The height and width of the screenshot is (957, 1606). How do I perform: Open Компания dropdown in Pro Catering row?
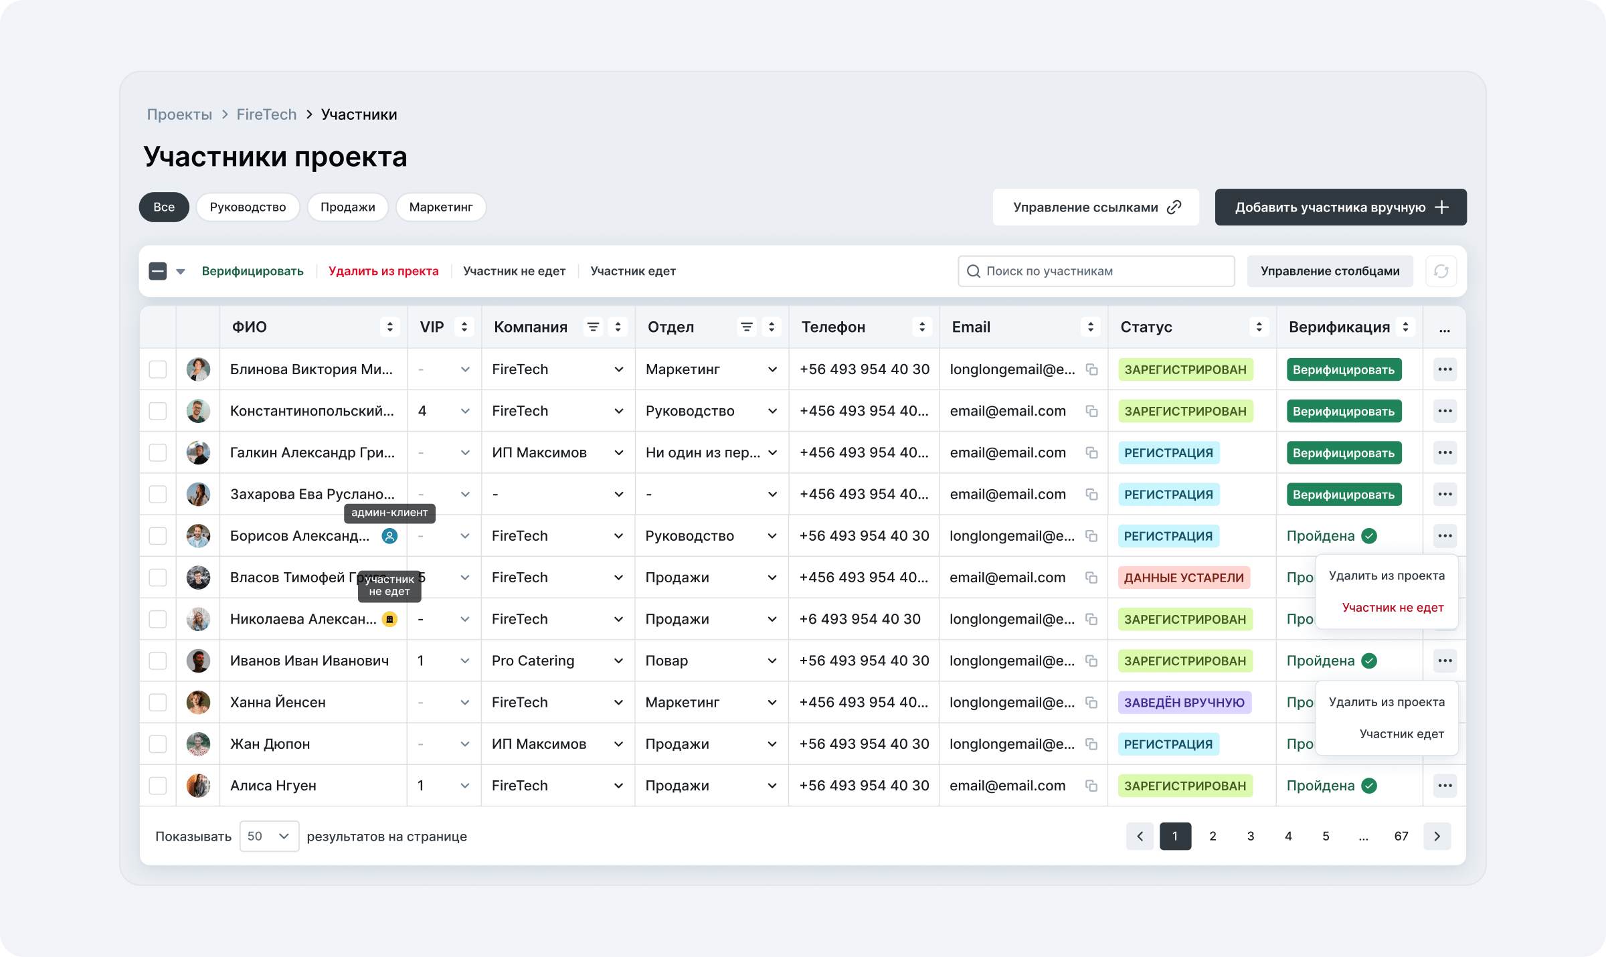click(x=618, y=661)
